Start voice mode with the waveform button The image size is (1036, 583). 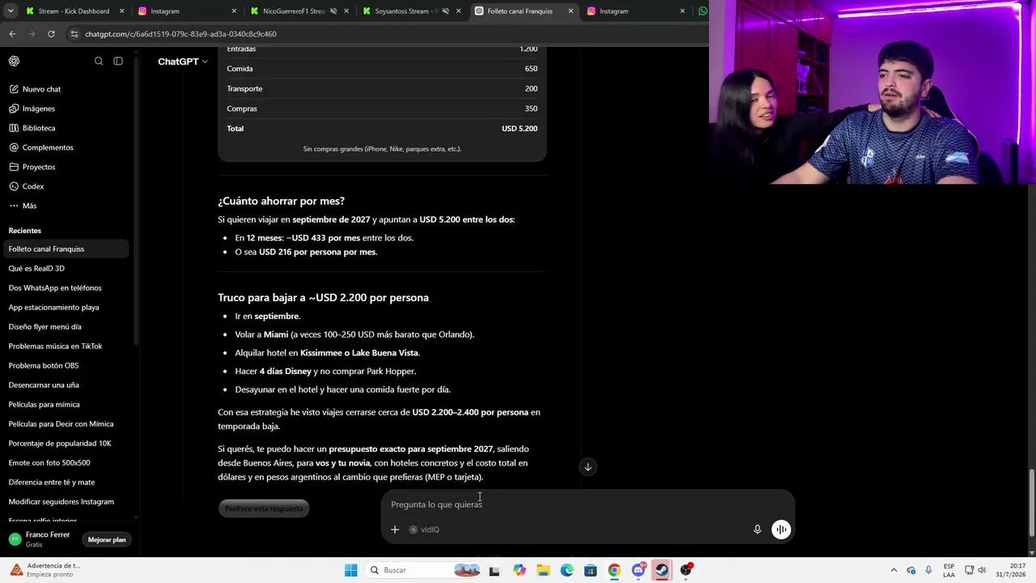pyautogui.click(x=781, y=530)
